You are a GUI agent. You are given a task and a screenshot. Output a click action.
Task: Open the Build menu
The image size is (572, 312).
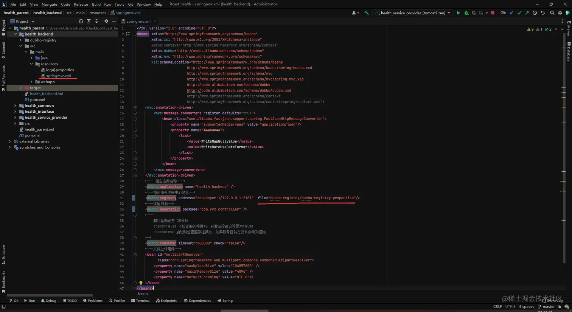96,4
